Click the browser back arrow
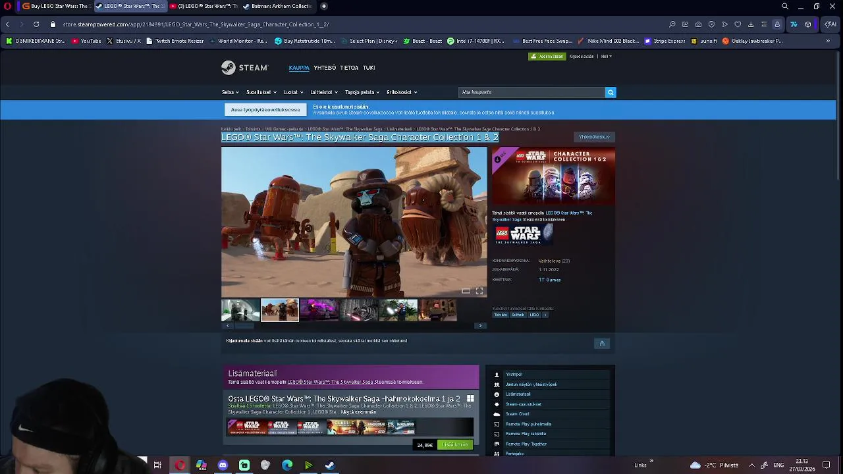The height and width of the screenshot is (474, 843). click(7, 24)
